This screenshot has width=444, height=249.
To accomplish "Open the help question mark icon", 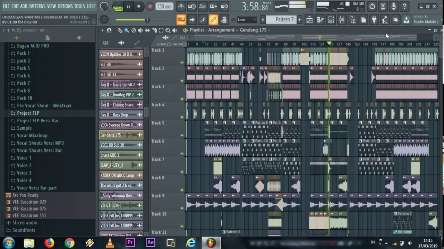I will tap(404, 6).
